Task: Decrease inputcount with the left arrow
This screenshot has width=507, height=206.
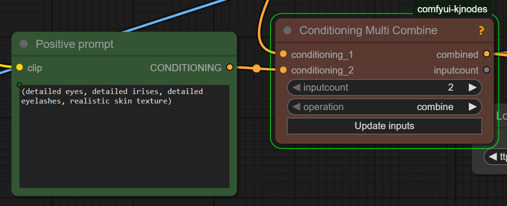Action: (x=297, y=87)
